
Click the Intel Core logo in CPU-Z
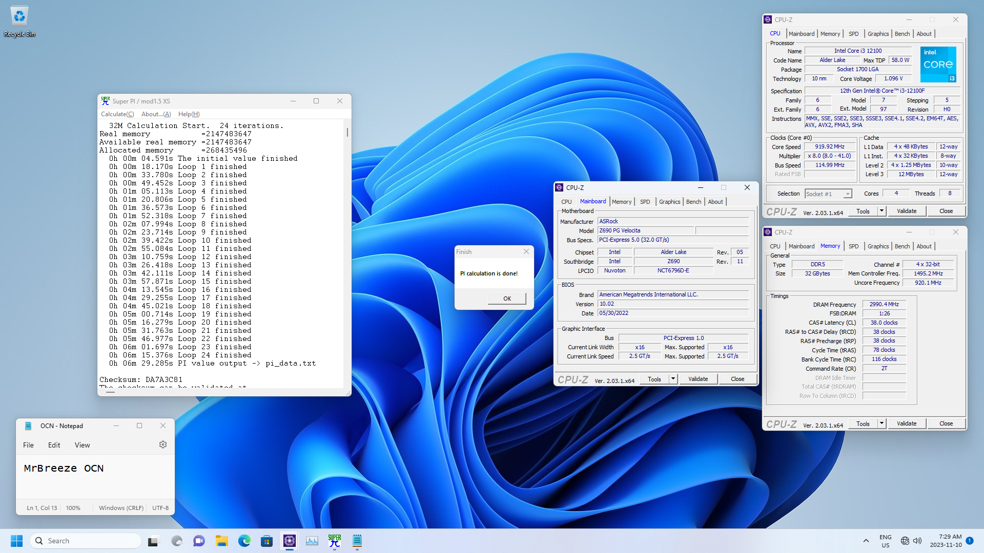(x=938, y=65)
